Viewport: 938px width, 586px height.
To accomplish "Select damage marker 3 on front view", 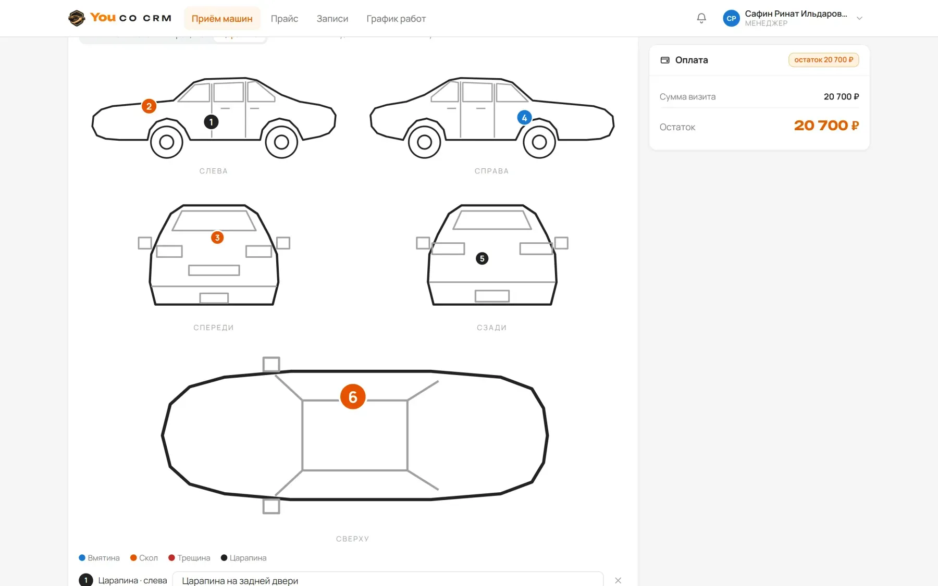I will click(217, 238).
